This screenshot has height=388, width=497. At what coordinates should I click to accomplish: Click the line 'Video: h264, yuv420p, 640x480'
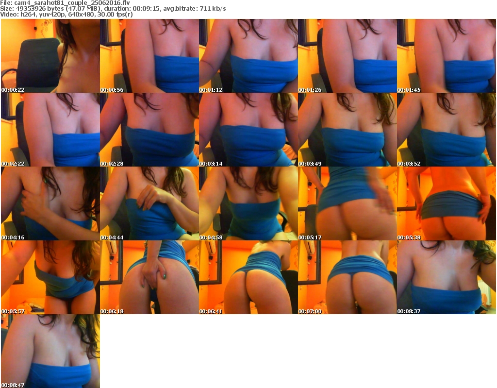66,15
